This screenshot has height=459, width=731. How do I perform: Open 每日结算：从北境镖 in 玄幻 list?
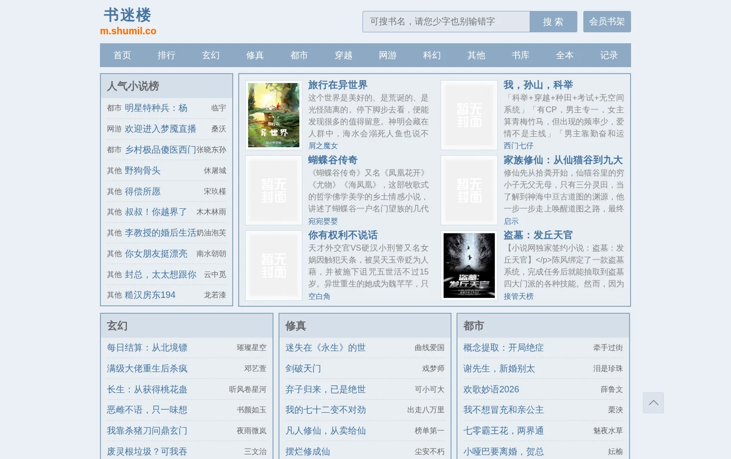(x=147, y=348)
